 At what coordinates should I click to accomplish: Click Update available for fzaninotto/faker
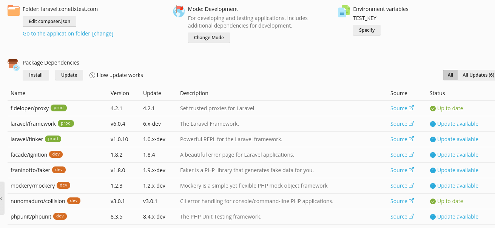pos(458,170)
